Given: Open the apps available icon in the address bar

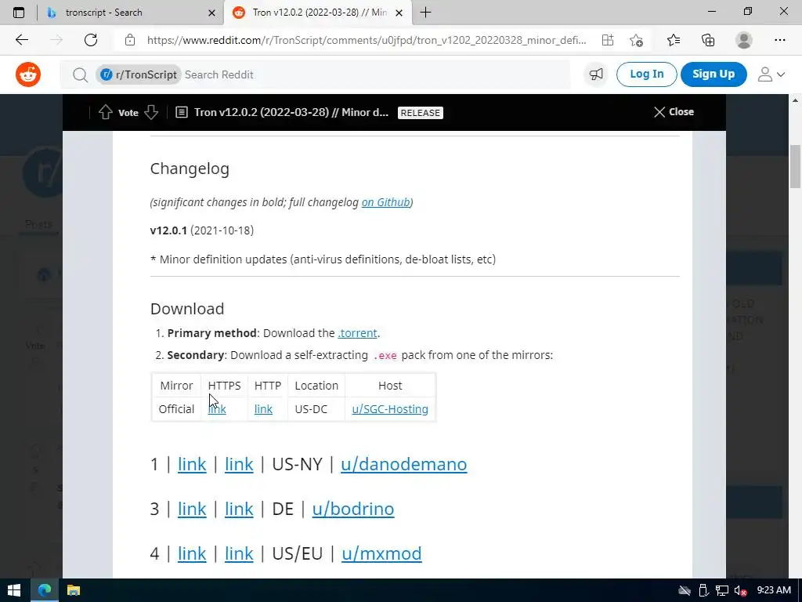Looking at the screenshot, I should coord(608,40).
